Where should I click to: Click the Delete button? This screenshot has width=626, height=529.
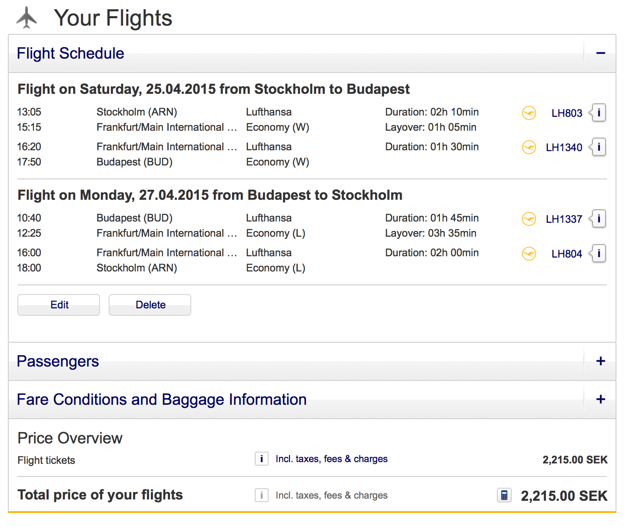pyautogui.click(x=150, y=305)
